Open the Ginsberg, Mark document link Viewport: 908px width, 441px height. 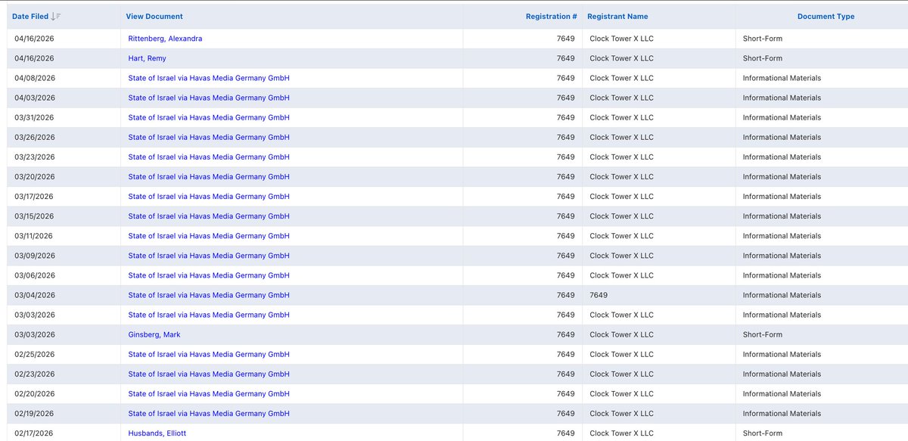click(154, 334)
